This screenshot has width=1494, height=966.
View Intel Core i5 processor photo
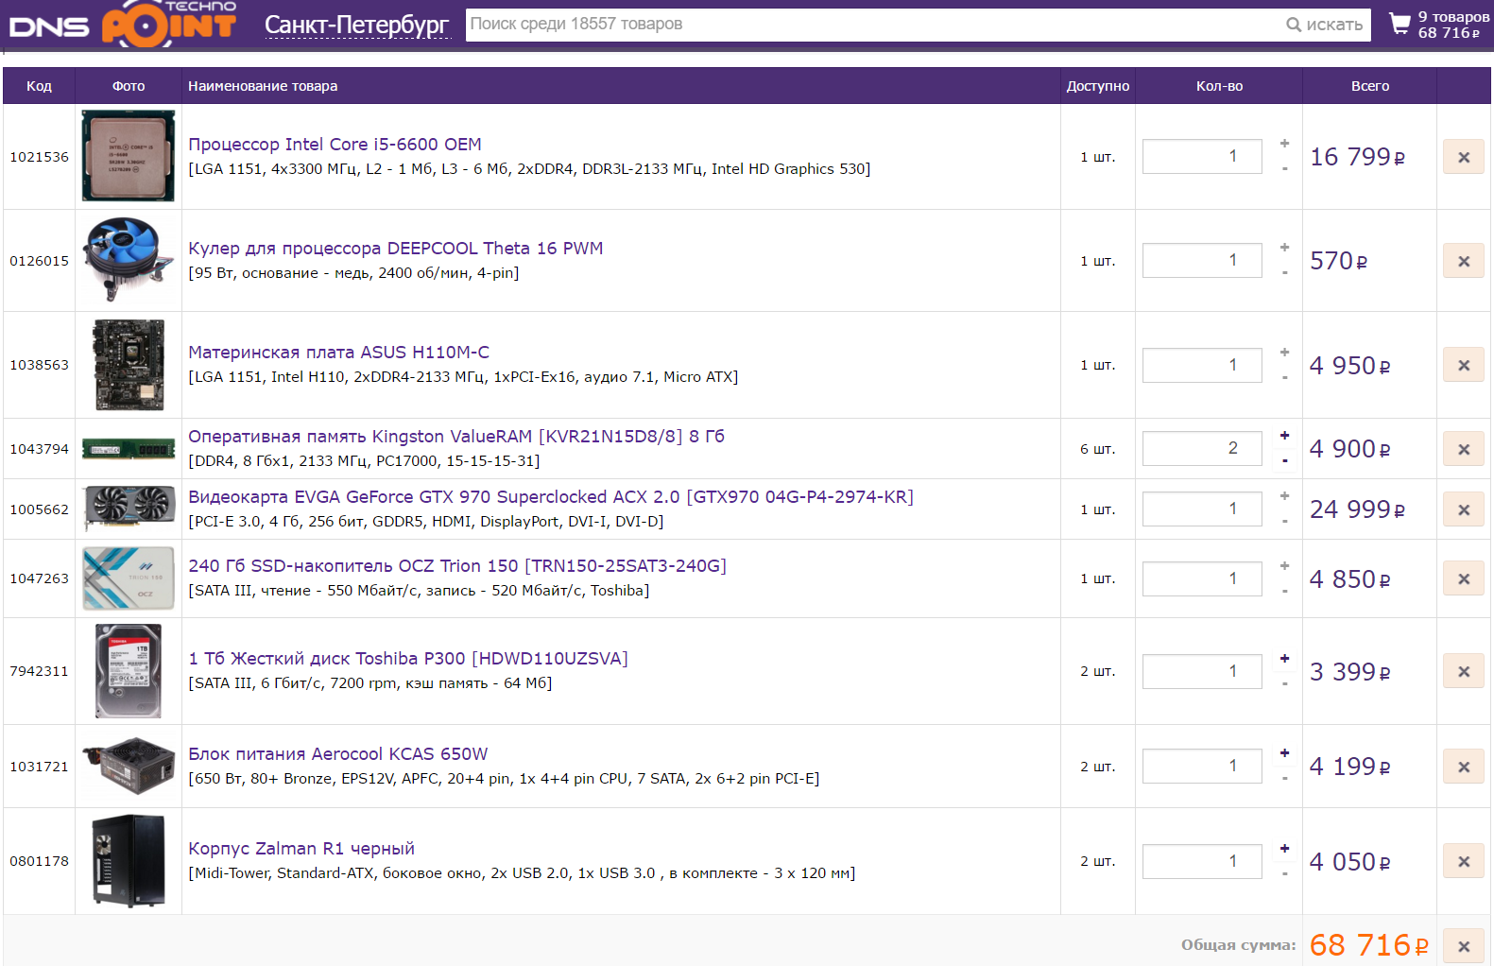pyautogui.click(x=129, y=156)
